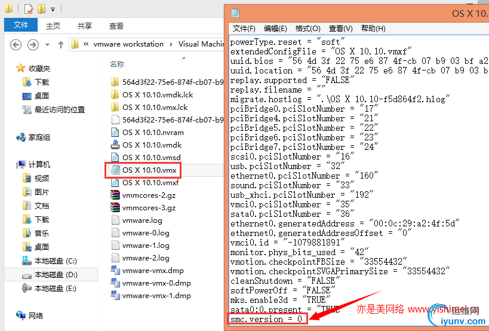Viewport: 489px width, 331px height.
Task: Place cursor on smc.version = 0 line
Action: (266, 319)
